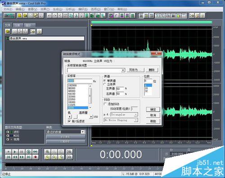
Task: Select 16 in the bit depth list
Action: pyautogui.click(x=148, y=88)
